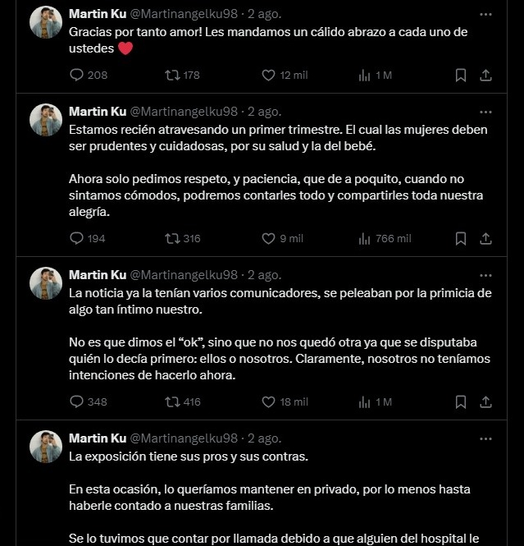Open the @Martinangelku98 handle on the first tweet
This screenshot has width=524, height=546.
click(184, 14)
